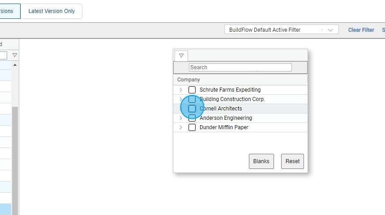Click the Clear Filter link

361,30
